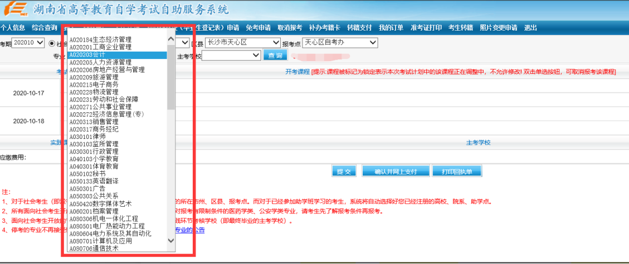Click the list scrollbar down arrow
The height and width of the screenshot is (264, 629).
coord(171,240)
